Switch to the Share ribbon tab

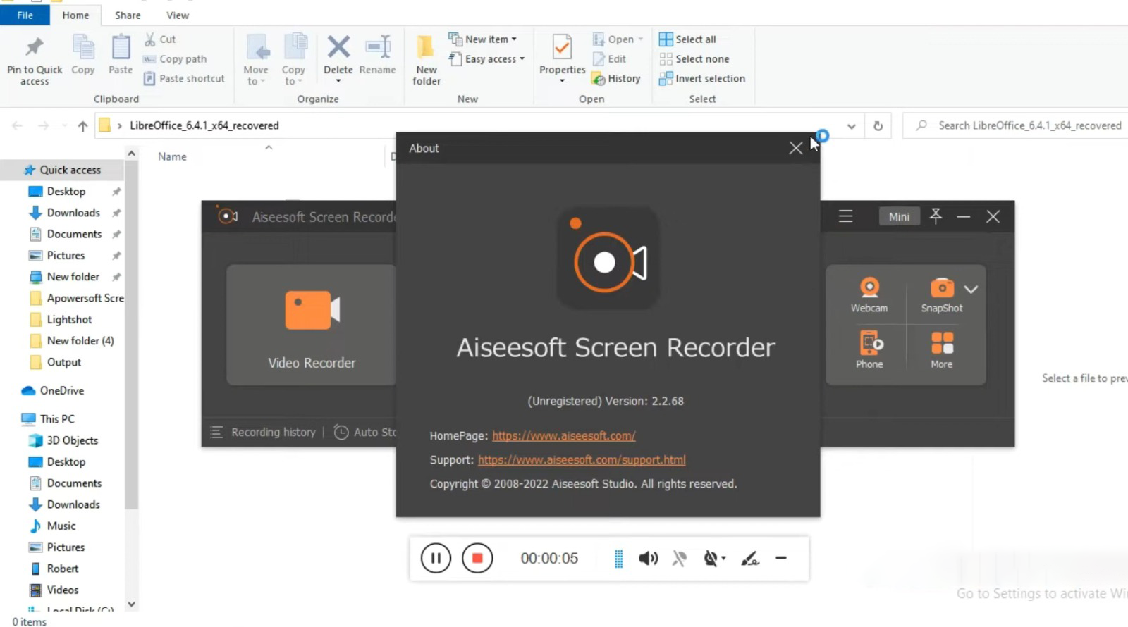point(128,15)
